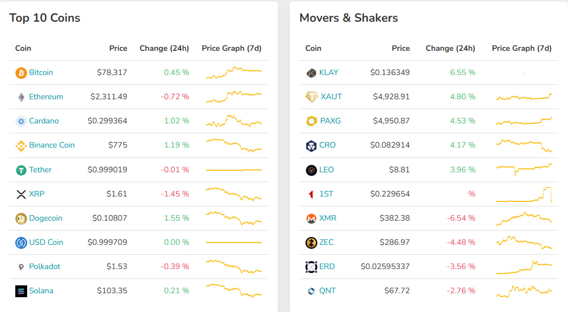The image size is (568, 312).
Task: Click the Monero XMR icon
Action: coord(311,218)
